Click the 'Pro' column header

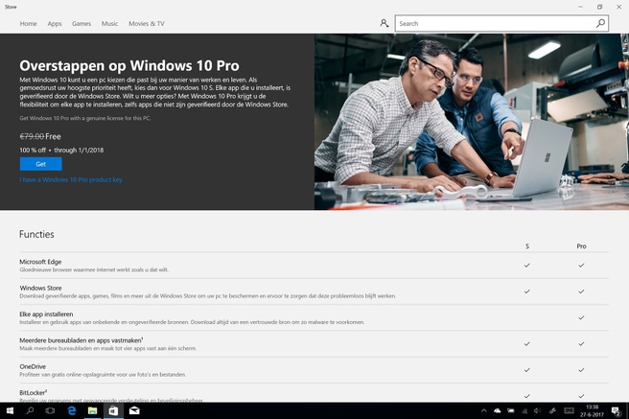pos(581,246)
